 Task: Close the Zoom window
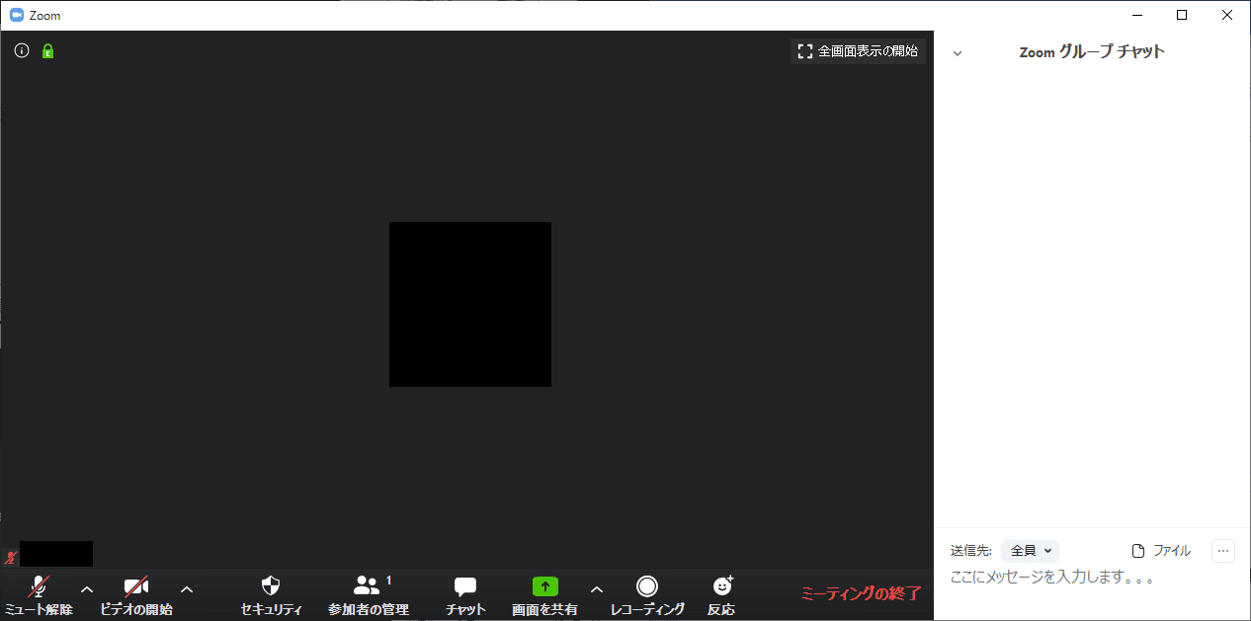click(1227, 15)
